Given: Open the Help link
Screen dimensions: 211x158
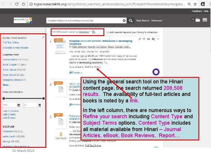Looking at the screenshot, I should pos(206,11).
